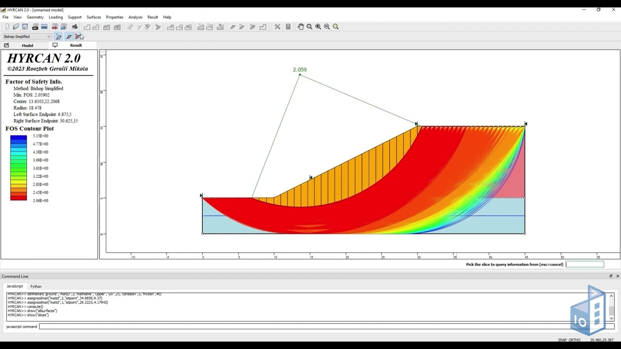The image size is (621, 349).
Task: Open the View menu
Action: tap(17, 17)
